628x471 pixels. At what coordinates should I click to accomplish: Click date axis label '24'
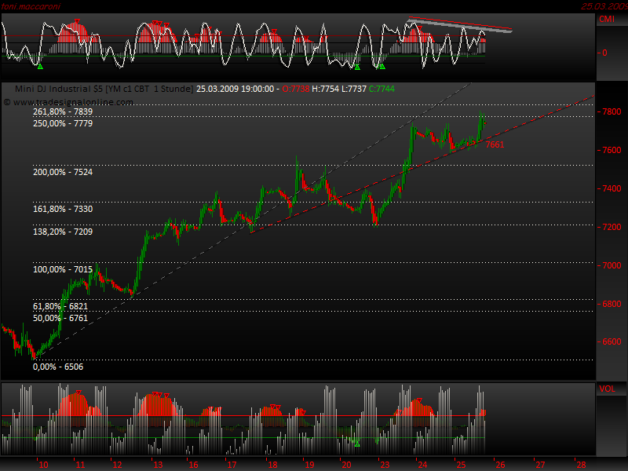click(422, 465)
